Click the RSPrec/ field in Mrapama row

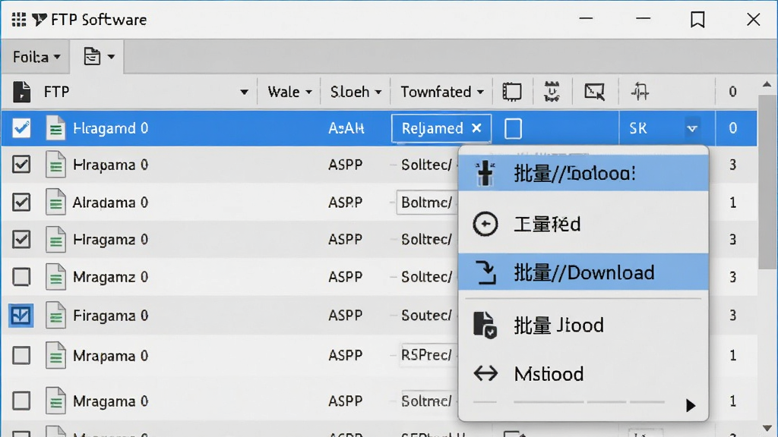click(x=428, y=355)
